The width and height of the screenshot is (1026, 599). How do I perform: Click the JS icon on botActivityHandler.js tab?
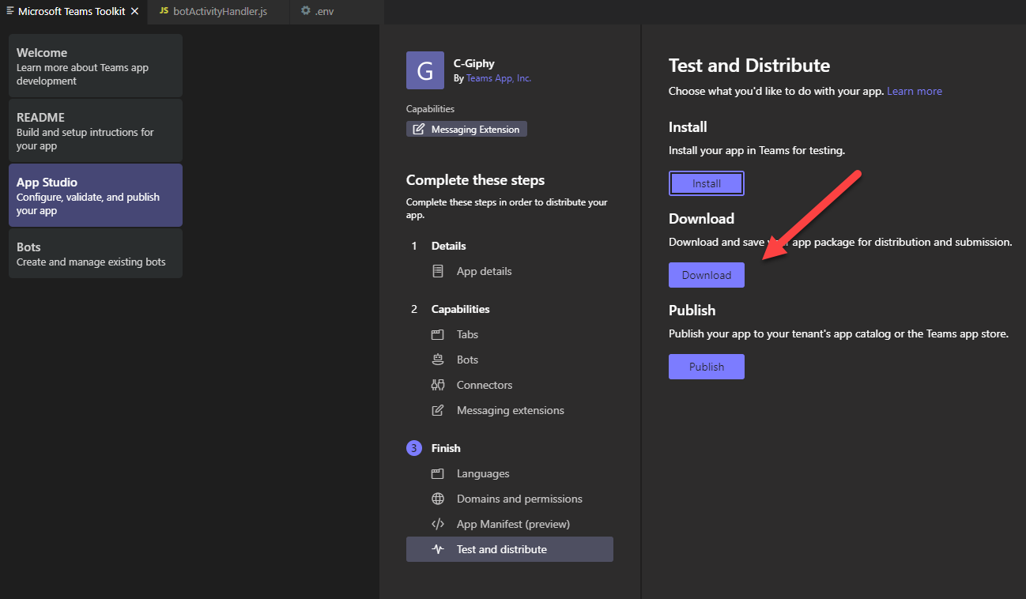click(164, 11)
